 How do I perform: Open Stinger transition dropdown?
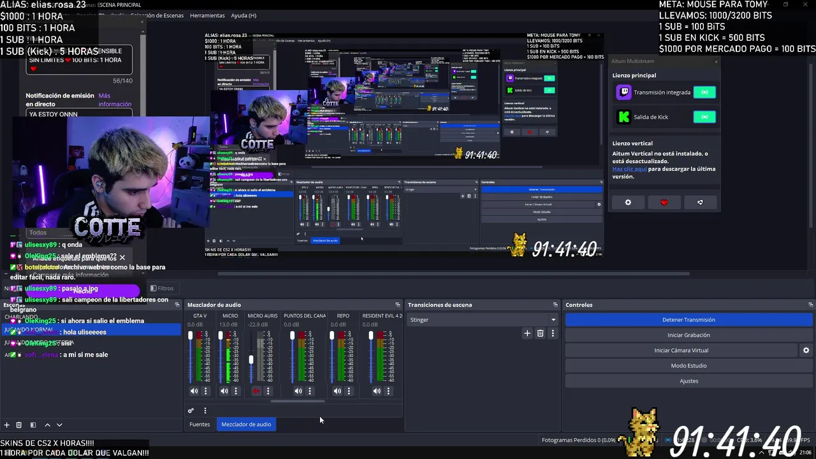point(483,319)
